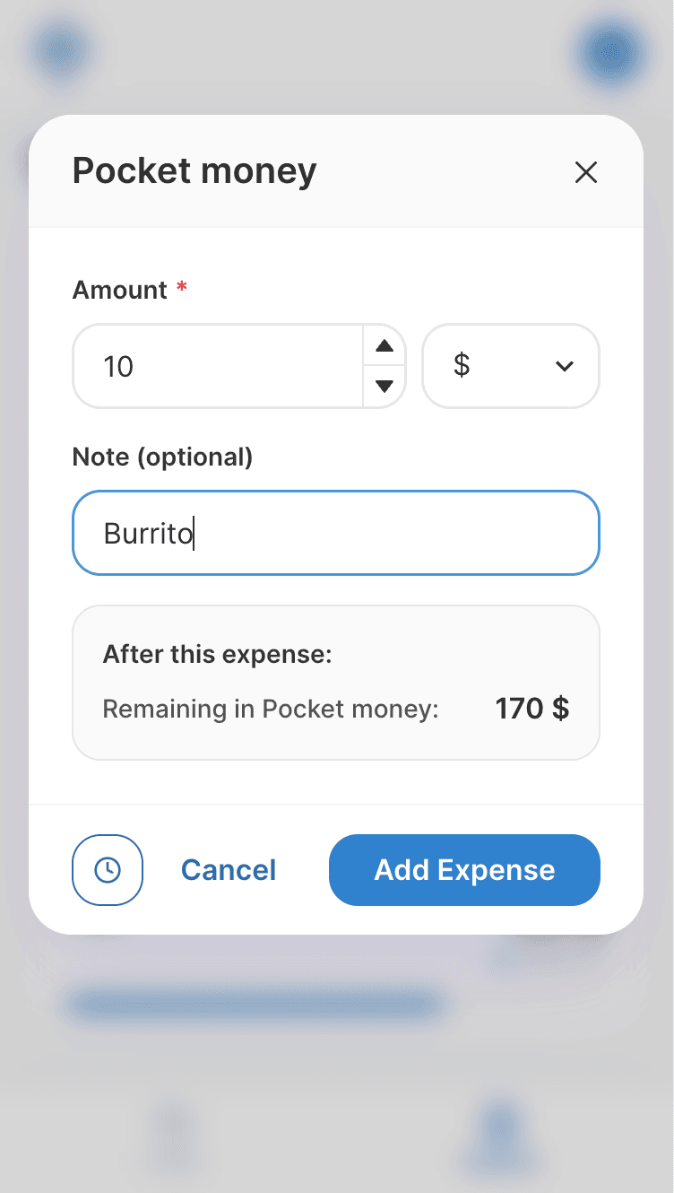Click the Burrito text cursor position
The image size is (674, 1193).
point(193,533)
